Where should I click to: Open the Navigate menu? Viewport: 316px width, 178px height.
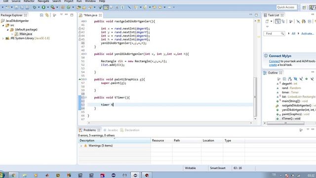pyautogui.click(x=43, y=1)
